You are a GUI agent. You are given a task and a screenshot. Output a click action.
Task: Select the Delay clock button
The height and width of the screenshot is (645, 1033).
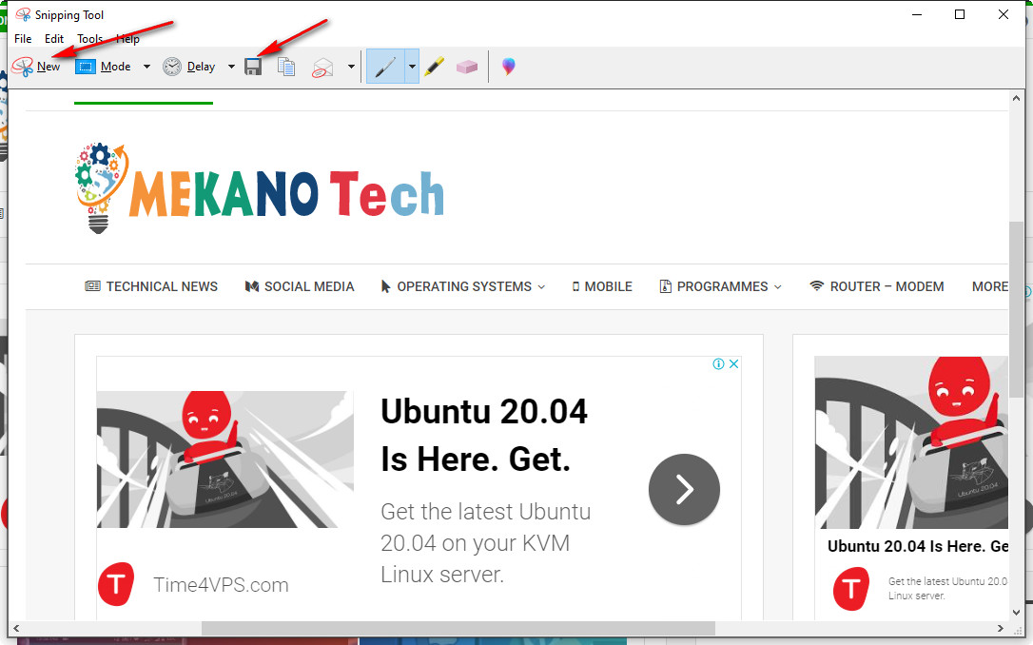[189, 67]
